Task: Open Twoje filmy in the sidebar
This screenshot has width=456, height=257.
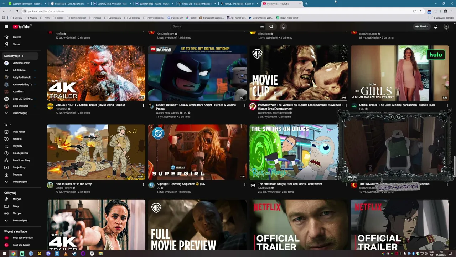Action: [19, 167]
